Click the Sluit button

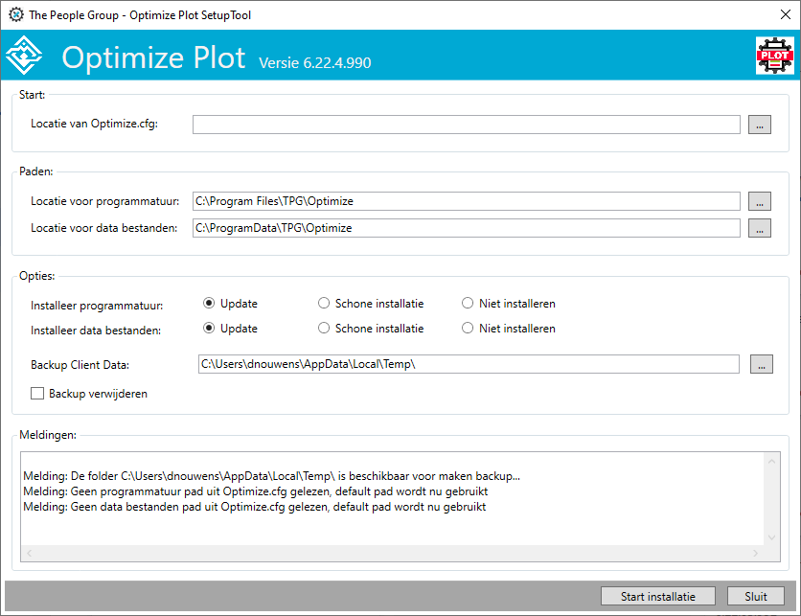[756, 596]
